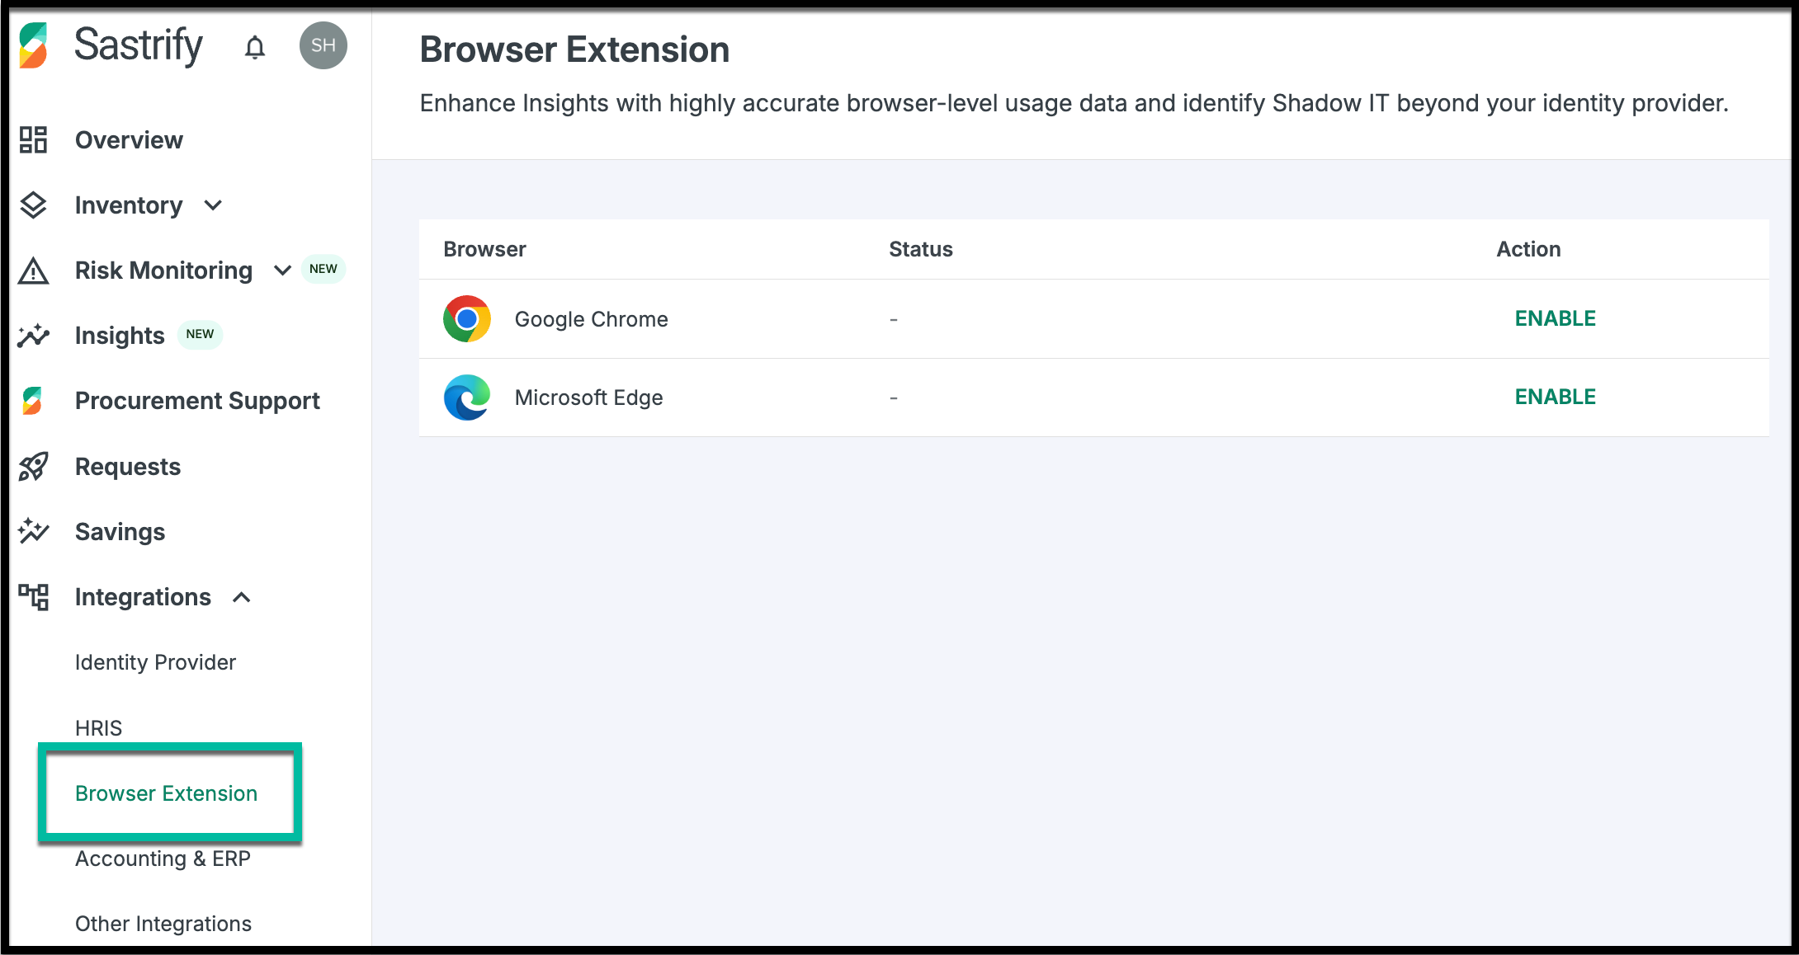Click the Microsoft Edge browser icon

[467, 398]
